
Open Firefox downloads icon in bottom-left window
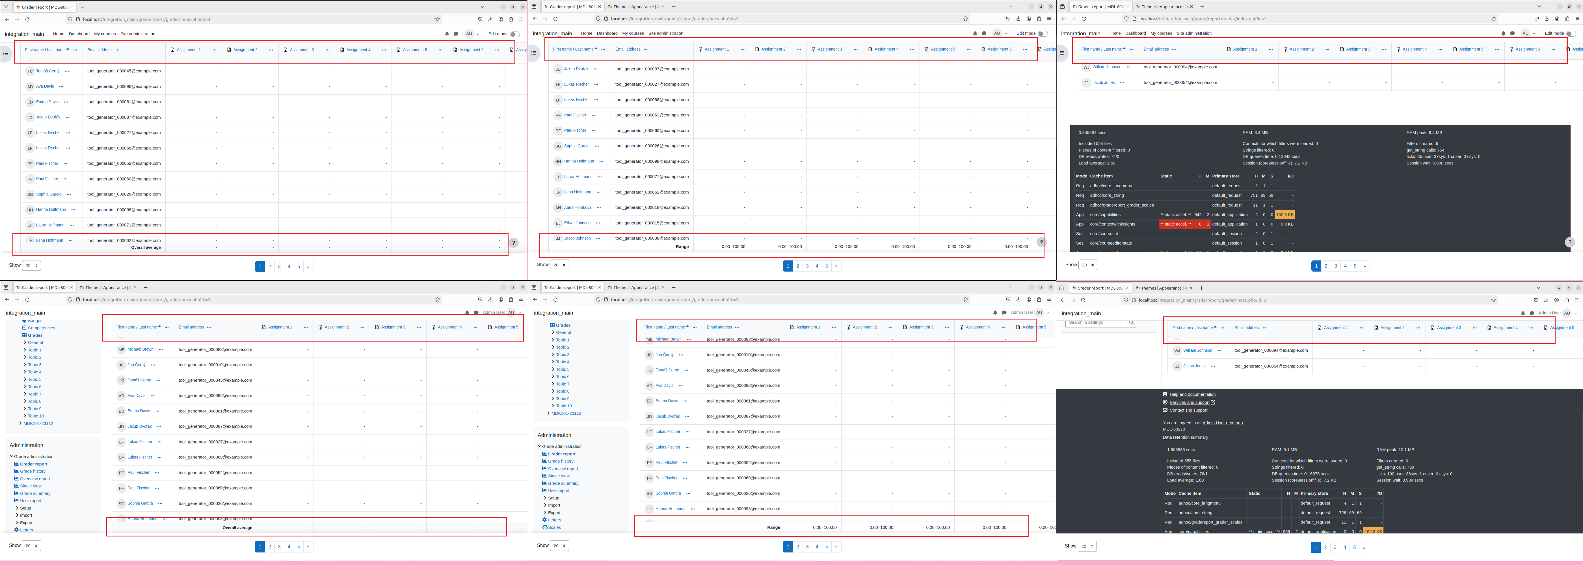490,300
